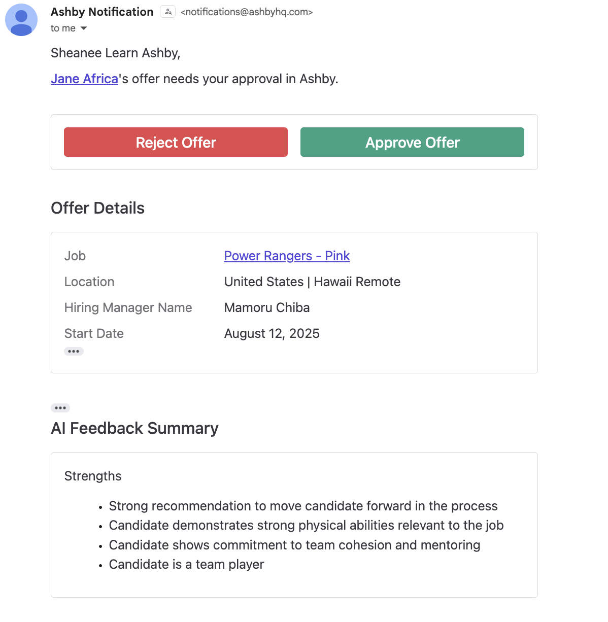Screen dimensions: 608x622
Task: Expand the ellipsis above AI Feedback Summary
Action: (x=60, y=408)
